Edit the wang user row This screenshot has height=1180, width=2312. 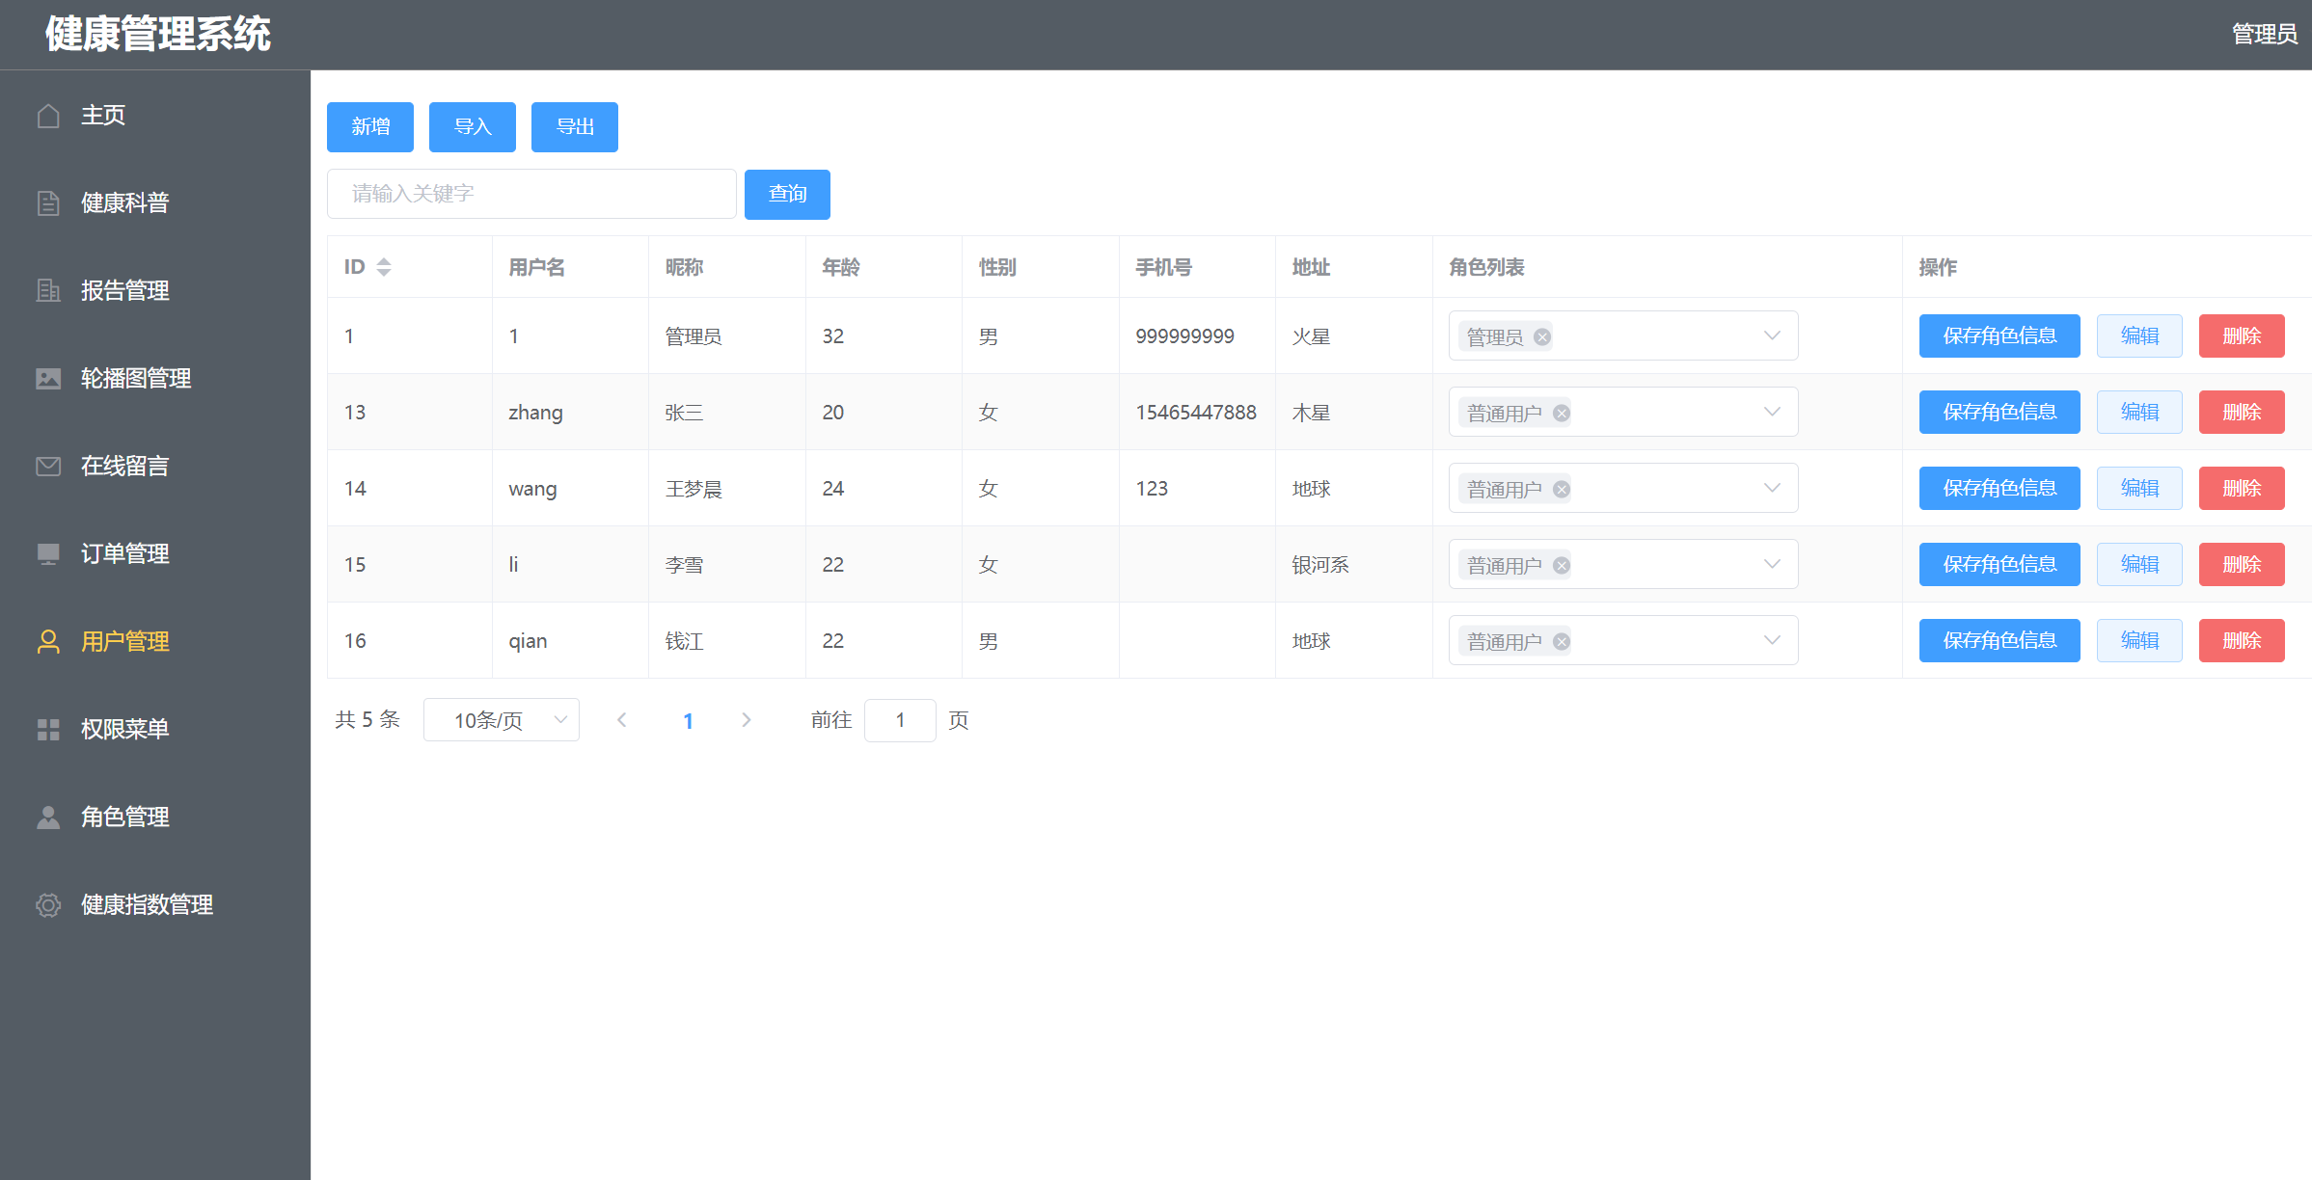[2139, 488]
